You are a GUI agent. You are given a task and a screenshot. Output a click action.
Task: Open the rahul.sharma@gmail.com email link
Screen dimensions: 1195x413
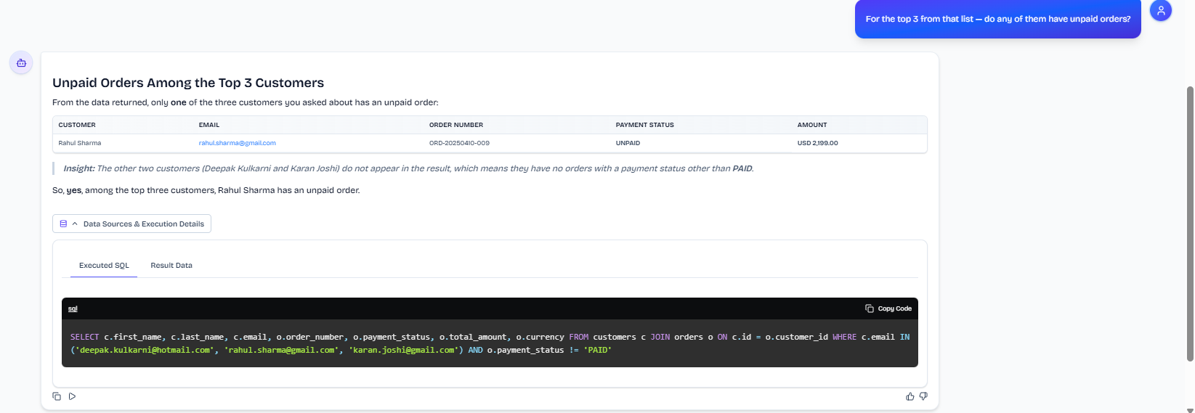[238, 143]
